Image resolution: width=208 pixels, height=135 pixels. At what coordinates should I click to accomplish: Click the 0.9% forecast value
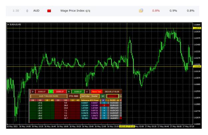(173, 11)
